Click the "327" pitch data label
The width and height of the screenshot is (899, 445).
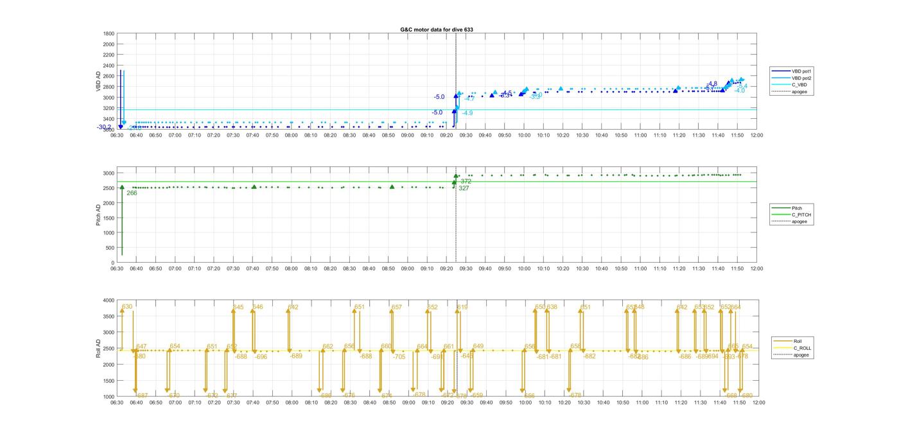coord(464,188)
